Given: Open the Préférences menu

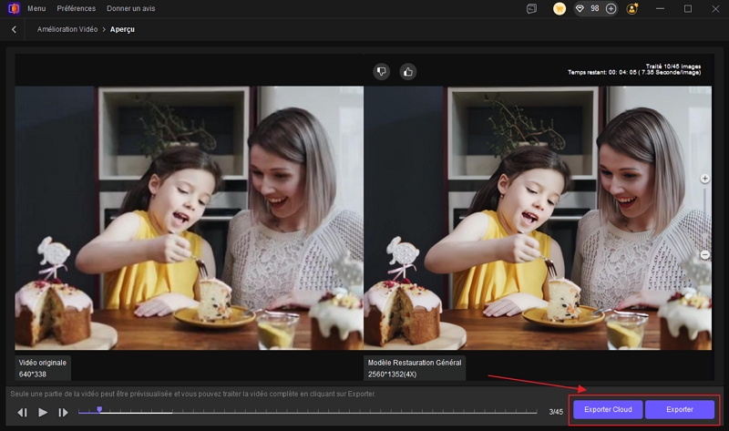Looking at the screenshot, I should (x=76, y=8).
